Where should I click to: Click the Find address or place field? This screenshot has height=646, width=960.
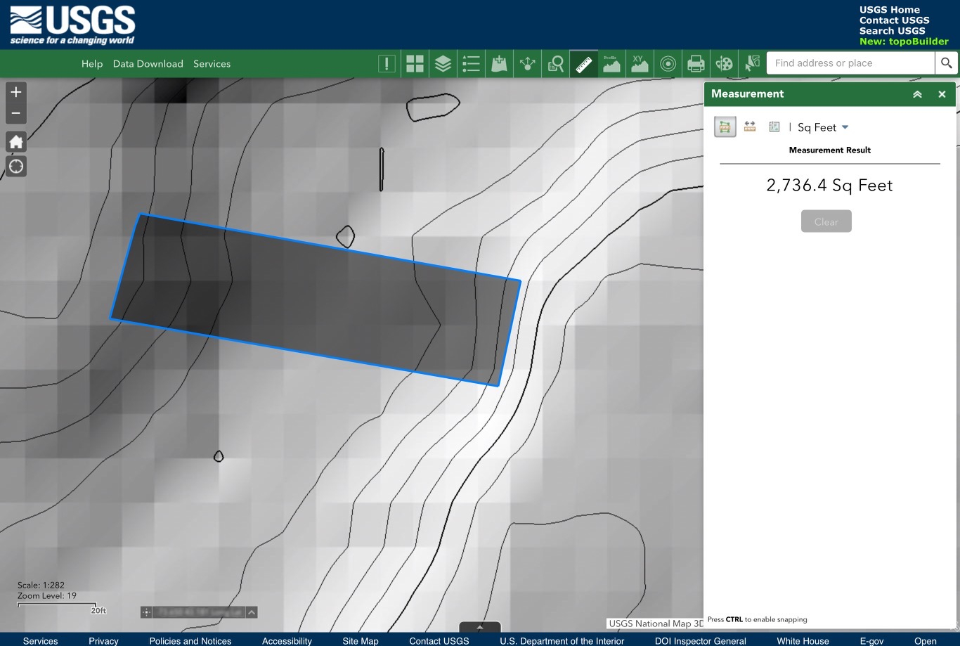click(x=850, y=63)
